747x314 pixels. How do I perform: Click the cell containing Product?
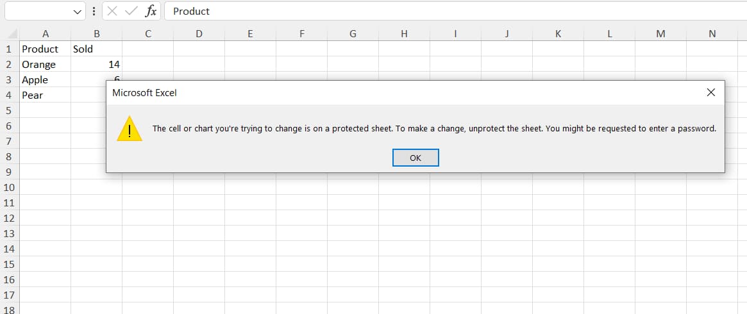pos(46,49)
